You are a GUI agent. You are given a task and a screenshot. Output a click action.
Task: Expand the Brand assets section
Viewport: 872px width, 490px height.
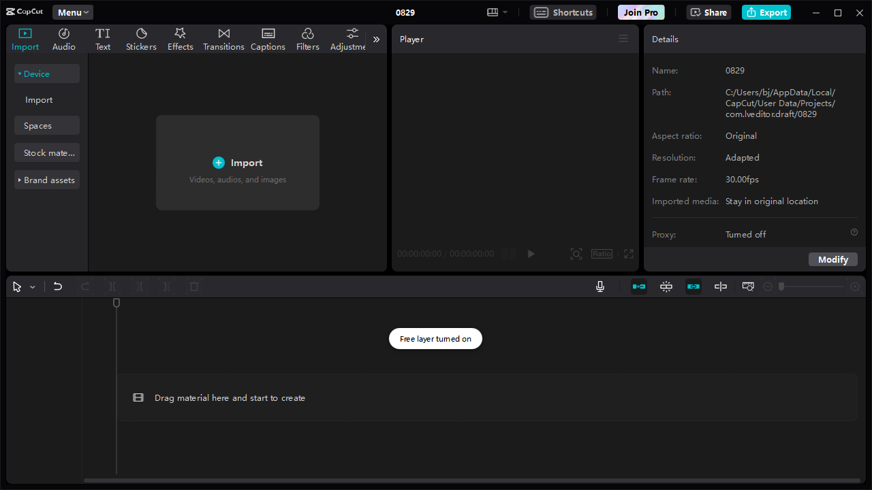46,179
